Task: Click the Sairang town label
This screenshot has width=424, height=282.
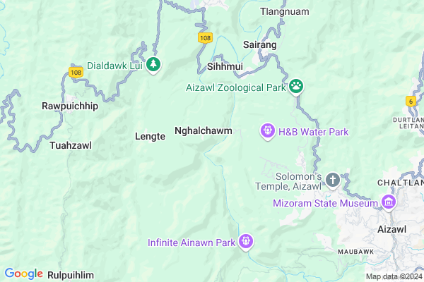Action: [259, 45]
